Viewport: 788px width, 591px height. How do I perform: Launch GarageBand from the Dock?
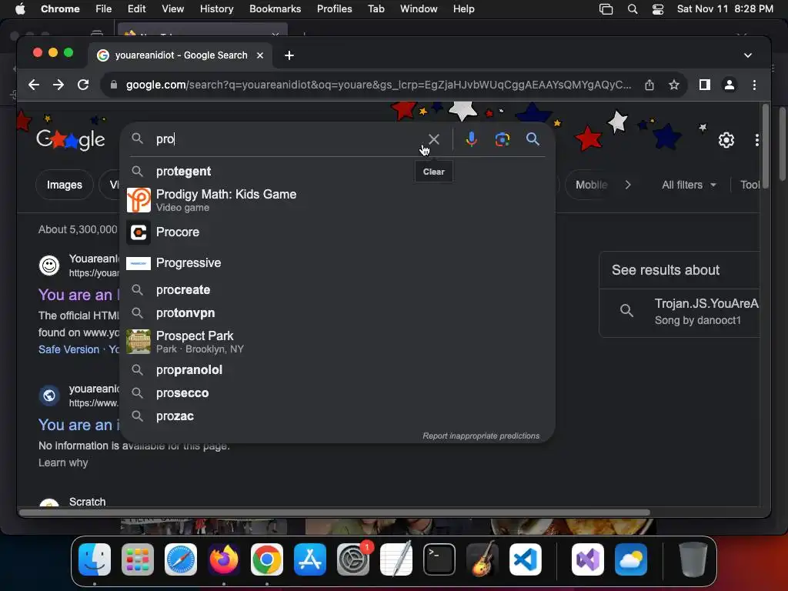tap(482, 559)
